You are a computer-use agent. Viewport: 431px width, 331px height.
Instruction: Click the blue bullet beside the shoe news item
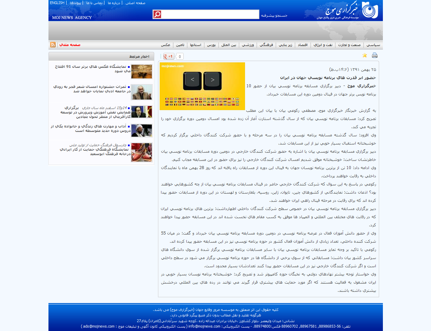[x=129, y=145]
